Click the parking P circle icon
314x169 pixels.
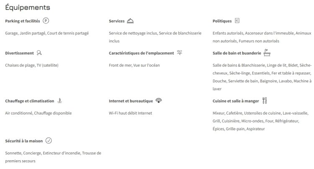46,20
